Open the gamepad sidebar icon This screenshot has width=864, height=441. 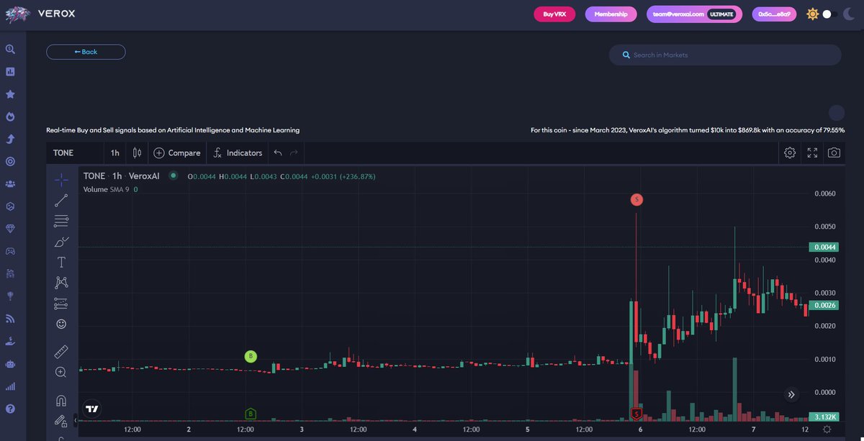[10, 251]
